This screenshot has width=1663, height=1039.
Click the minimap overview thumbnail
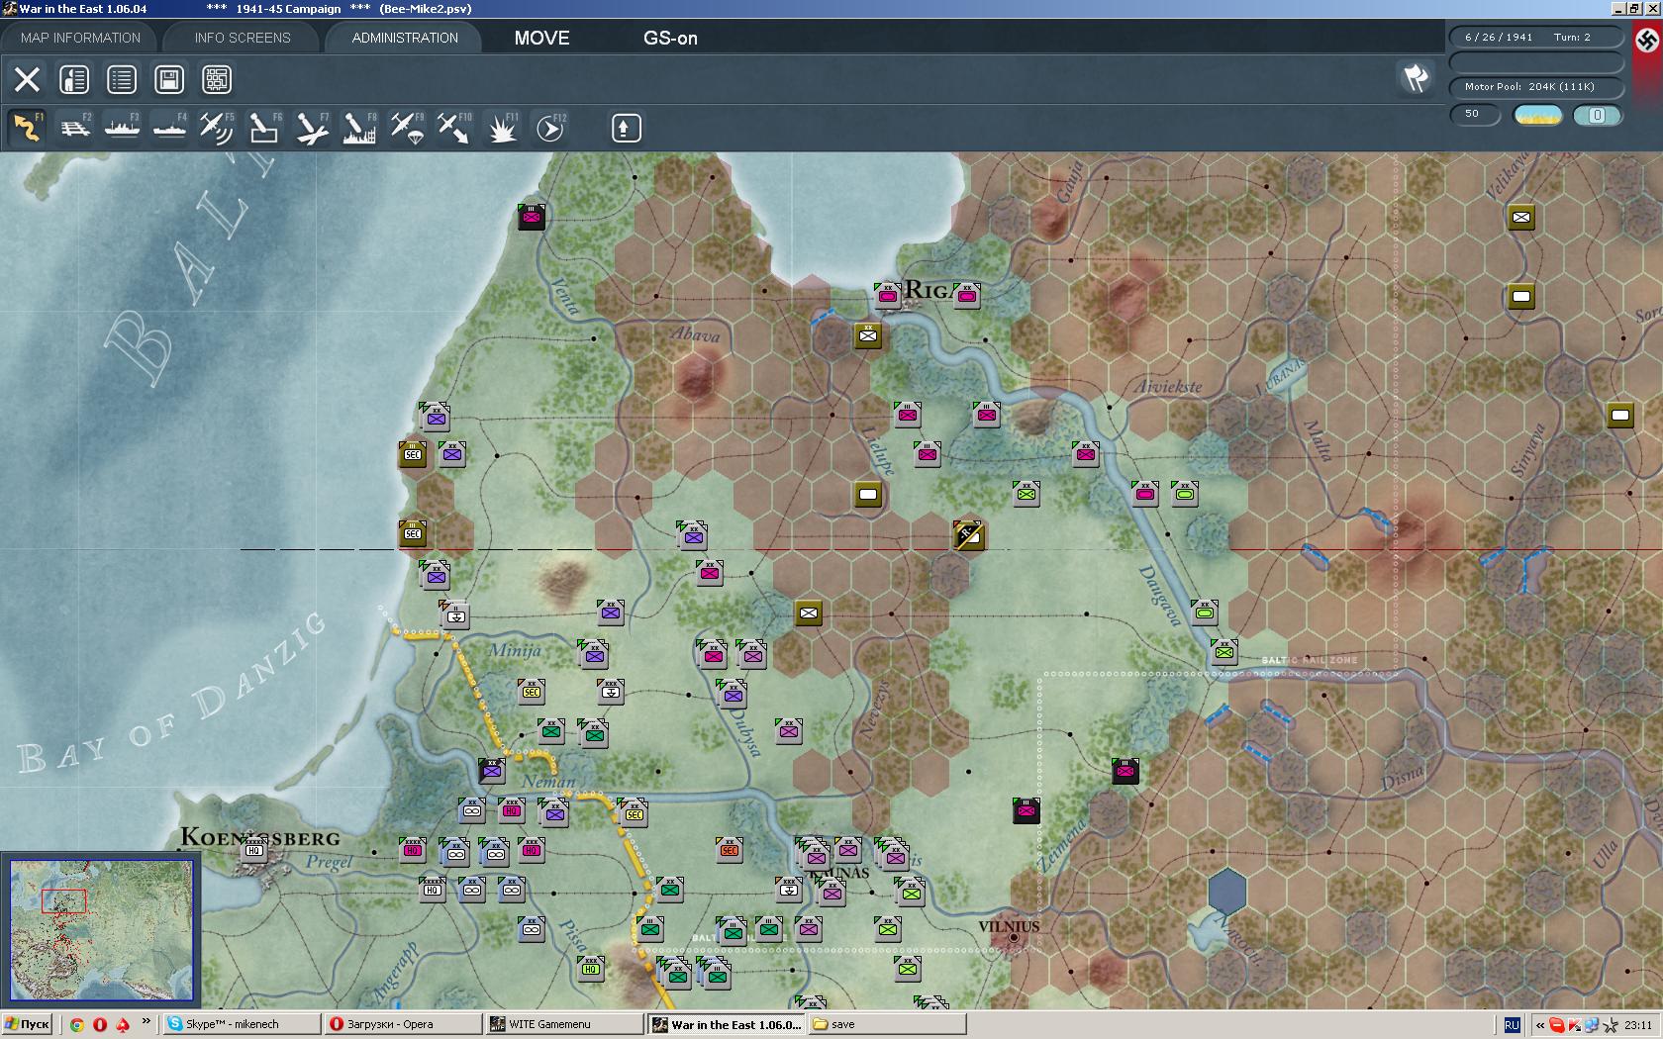(101, 930)
